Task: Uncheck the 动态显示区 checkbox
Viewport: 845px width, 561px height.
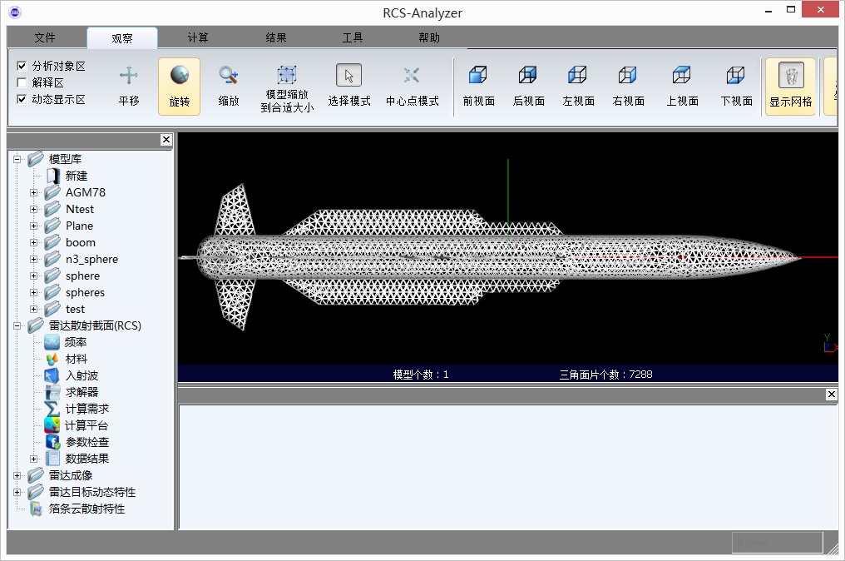Action: (x=22, y=99)
